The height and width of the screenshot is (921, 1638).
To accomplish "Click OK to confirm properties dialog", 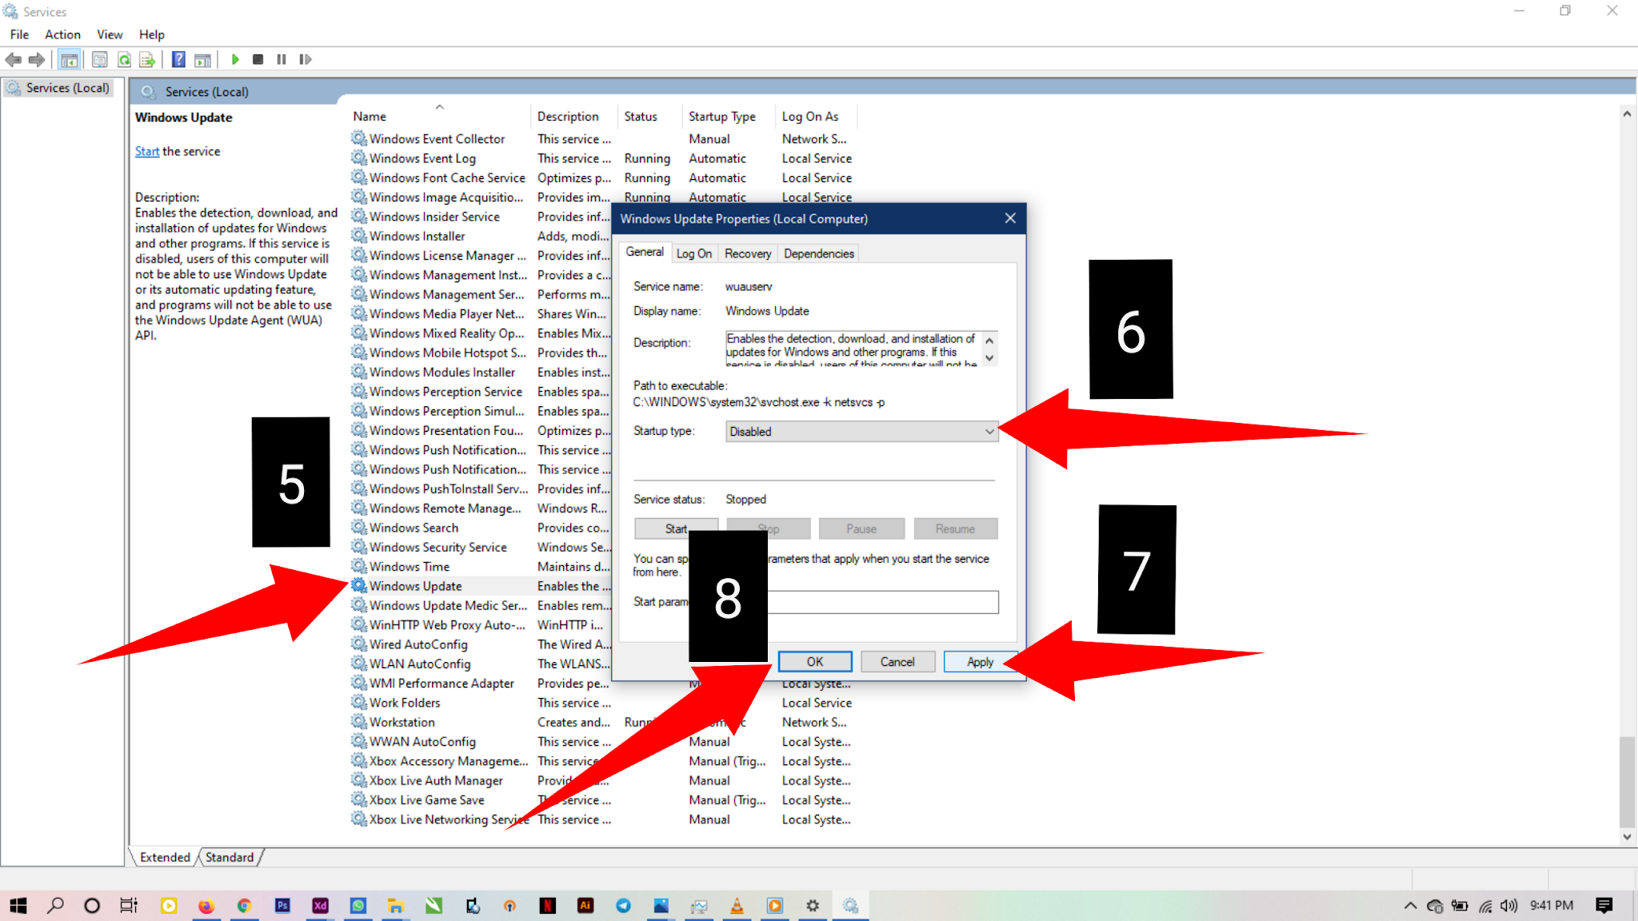I will [x=813, y=661].
